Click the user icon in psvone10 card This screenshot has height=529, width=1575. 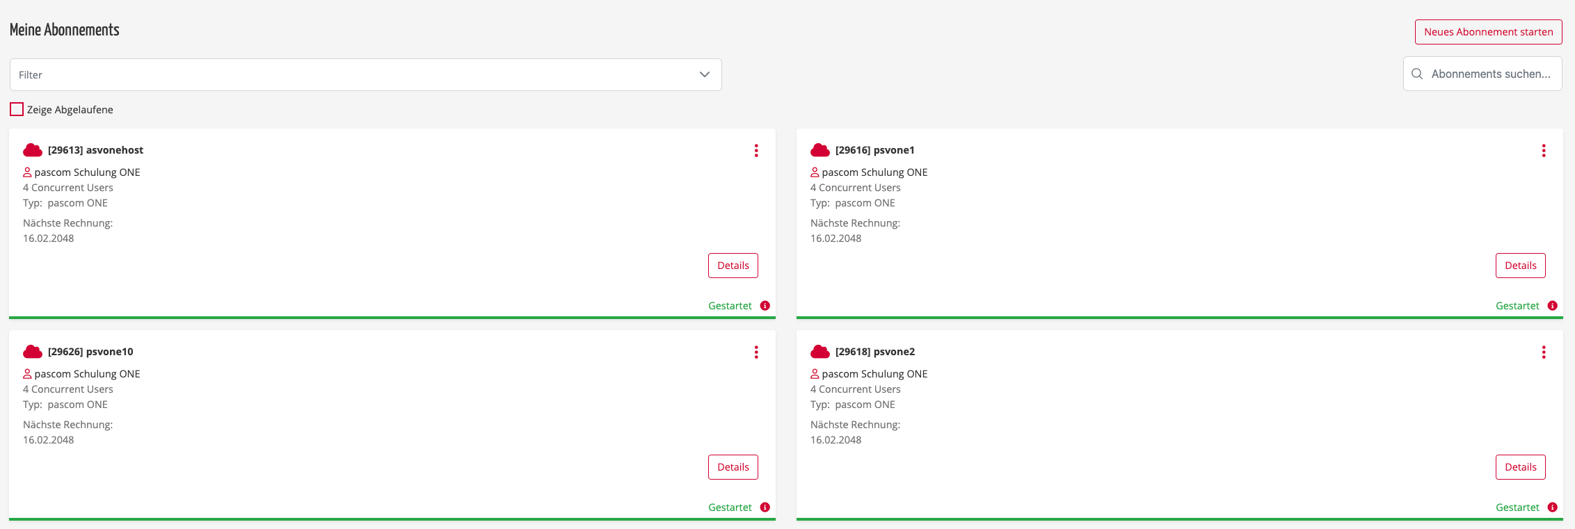[x=27, y=374]
